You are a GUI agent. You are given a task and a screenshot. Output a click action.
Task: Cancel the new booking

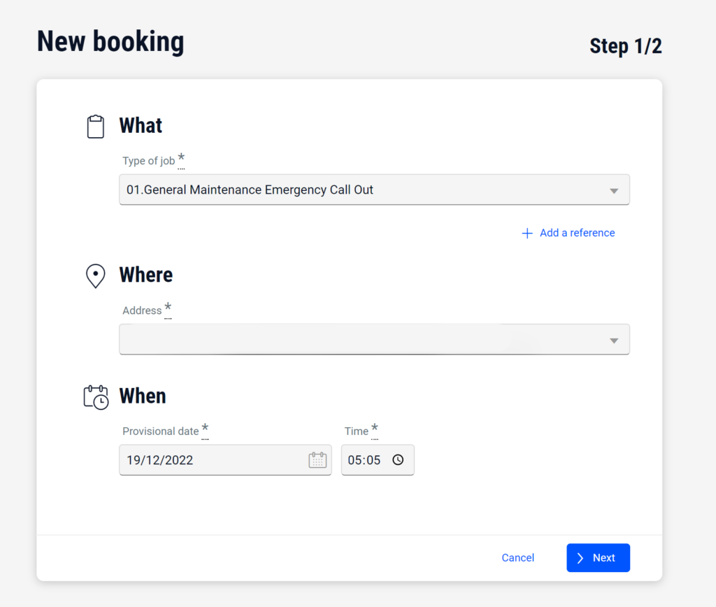pos(518,558)
